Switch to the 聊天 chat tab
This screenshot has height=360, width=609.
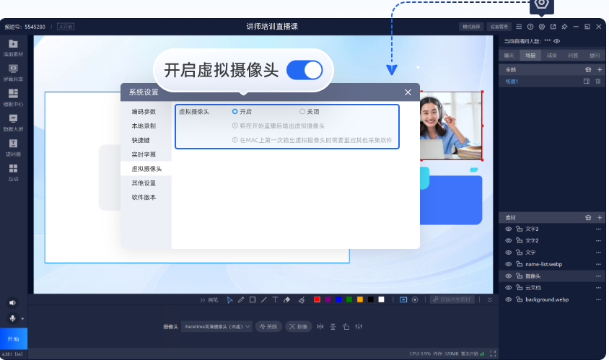[509, 55]
